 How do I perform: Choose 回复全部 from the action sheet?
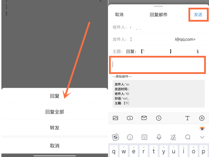(54, 112)
